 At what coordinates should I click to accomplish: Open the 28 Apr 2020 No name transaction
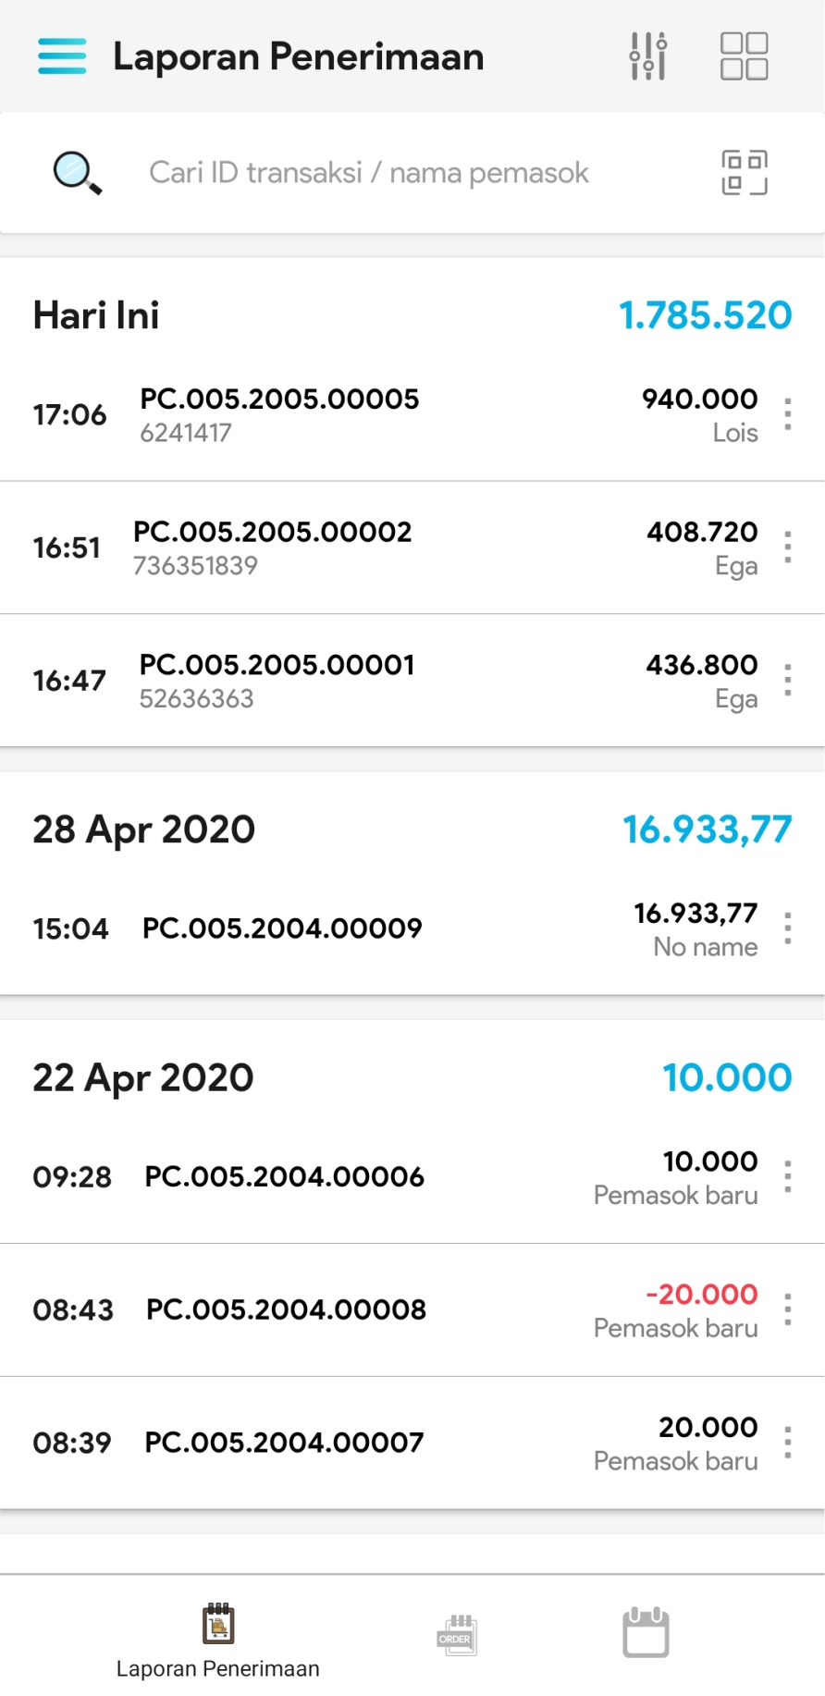(370, 928)
